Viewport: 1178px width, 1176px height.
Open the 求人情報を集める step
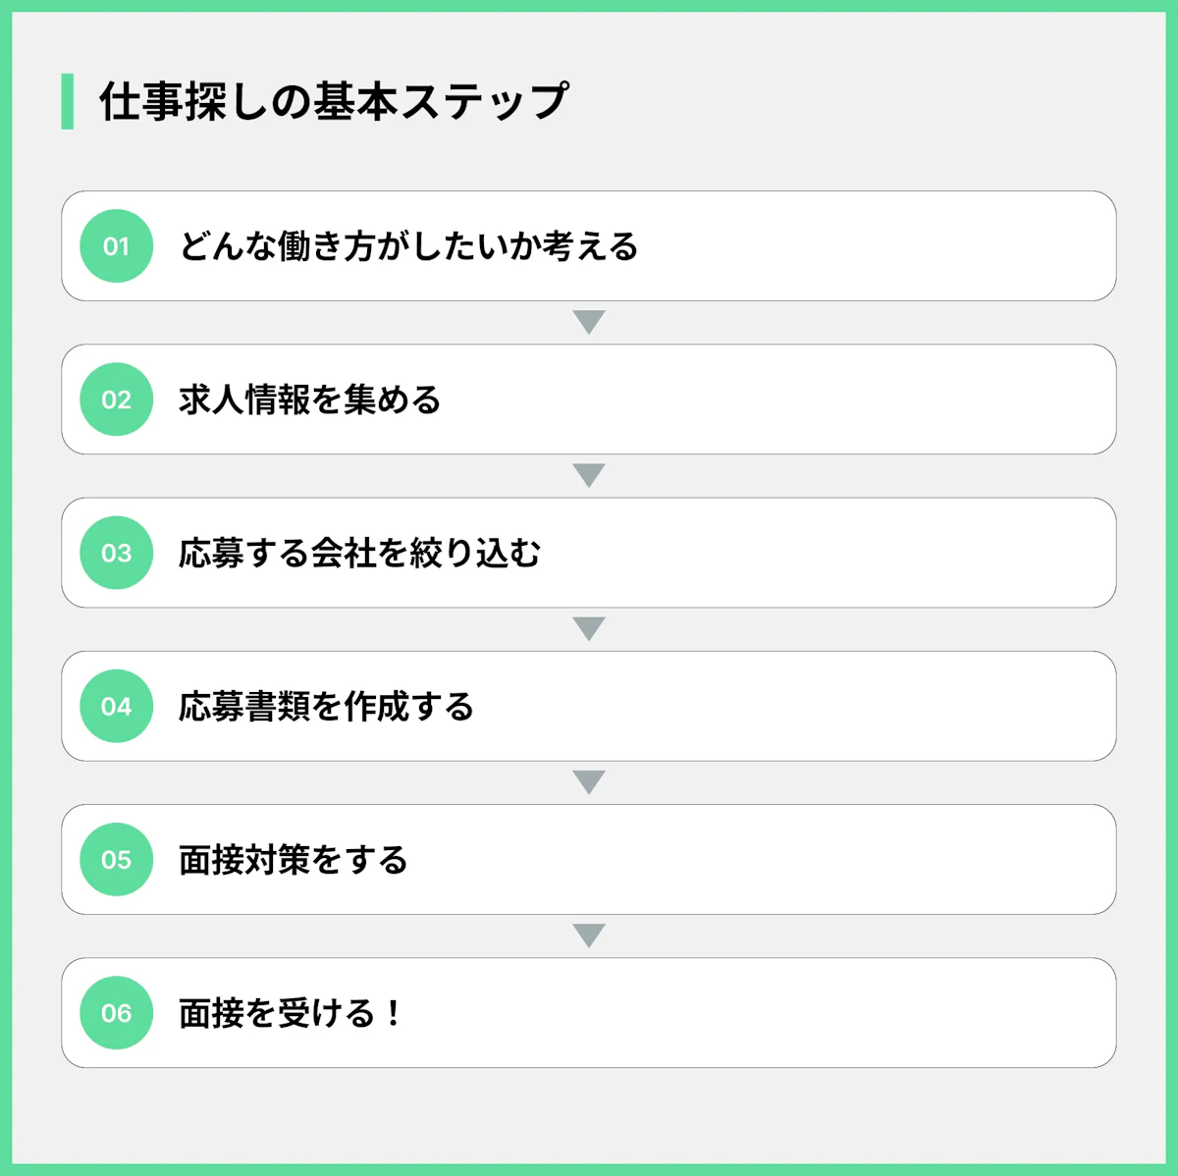[x=309, y=400]
